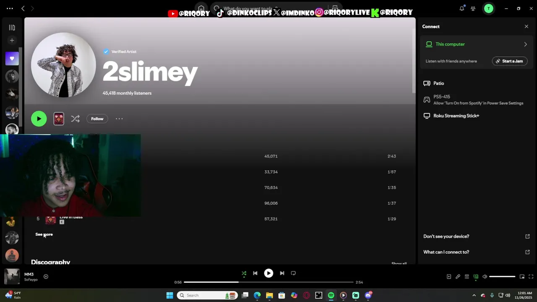Open SoFaygo artist link in player
The width and height of the screenshot is (537, 302).
[x=31, y=280]
